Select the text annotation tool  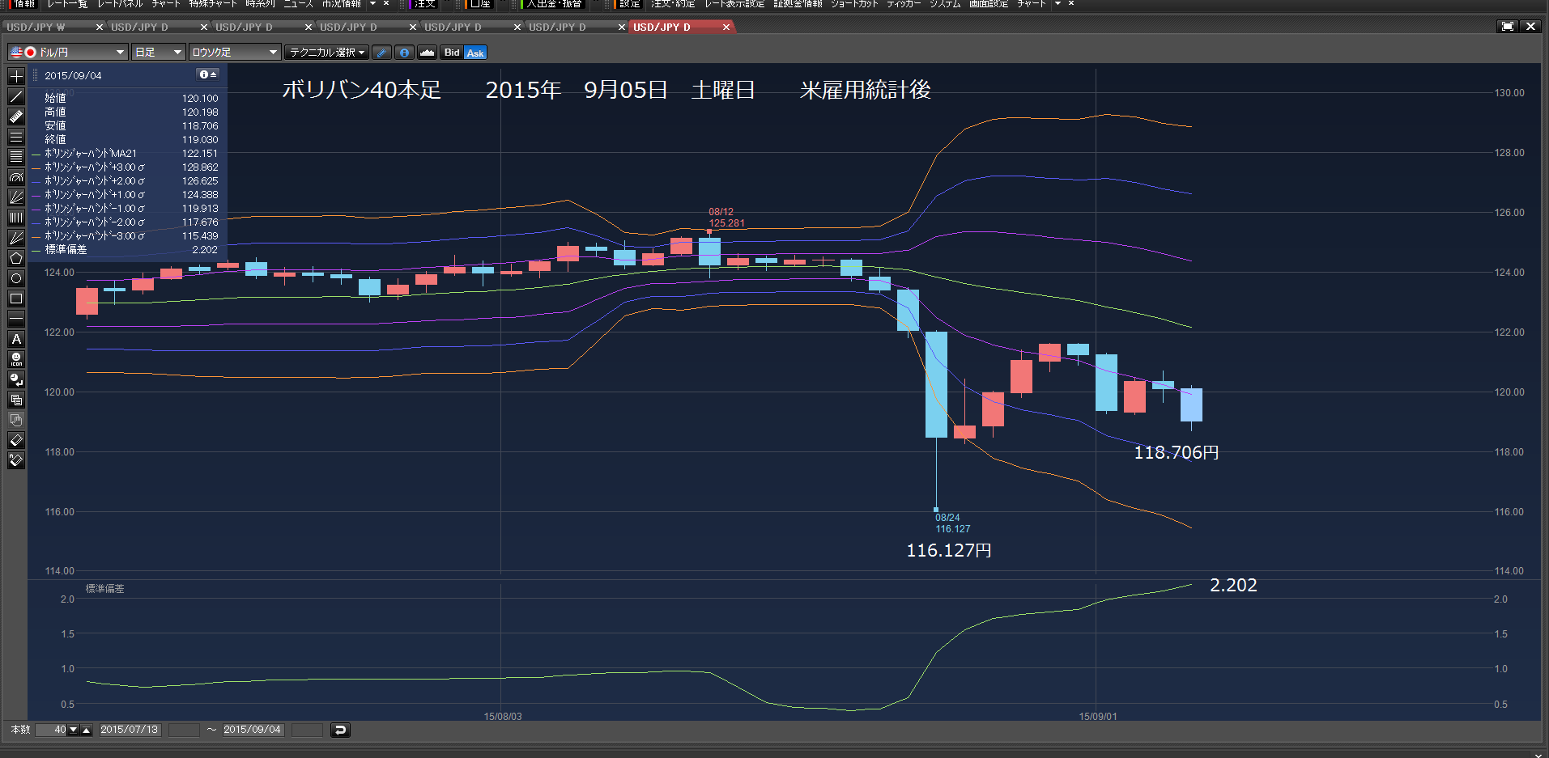click(x=15, y=339)
